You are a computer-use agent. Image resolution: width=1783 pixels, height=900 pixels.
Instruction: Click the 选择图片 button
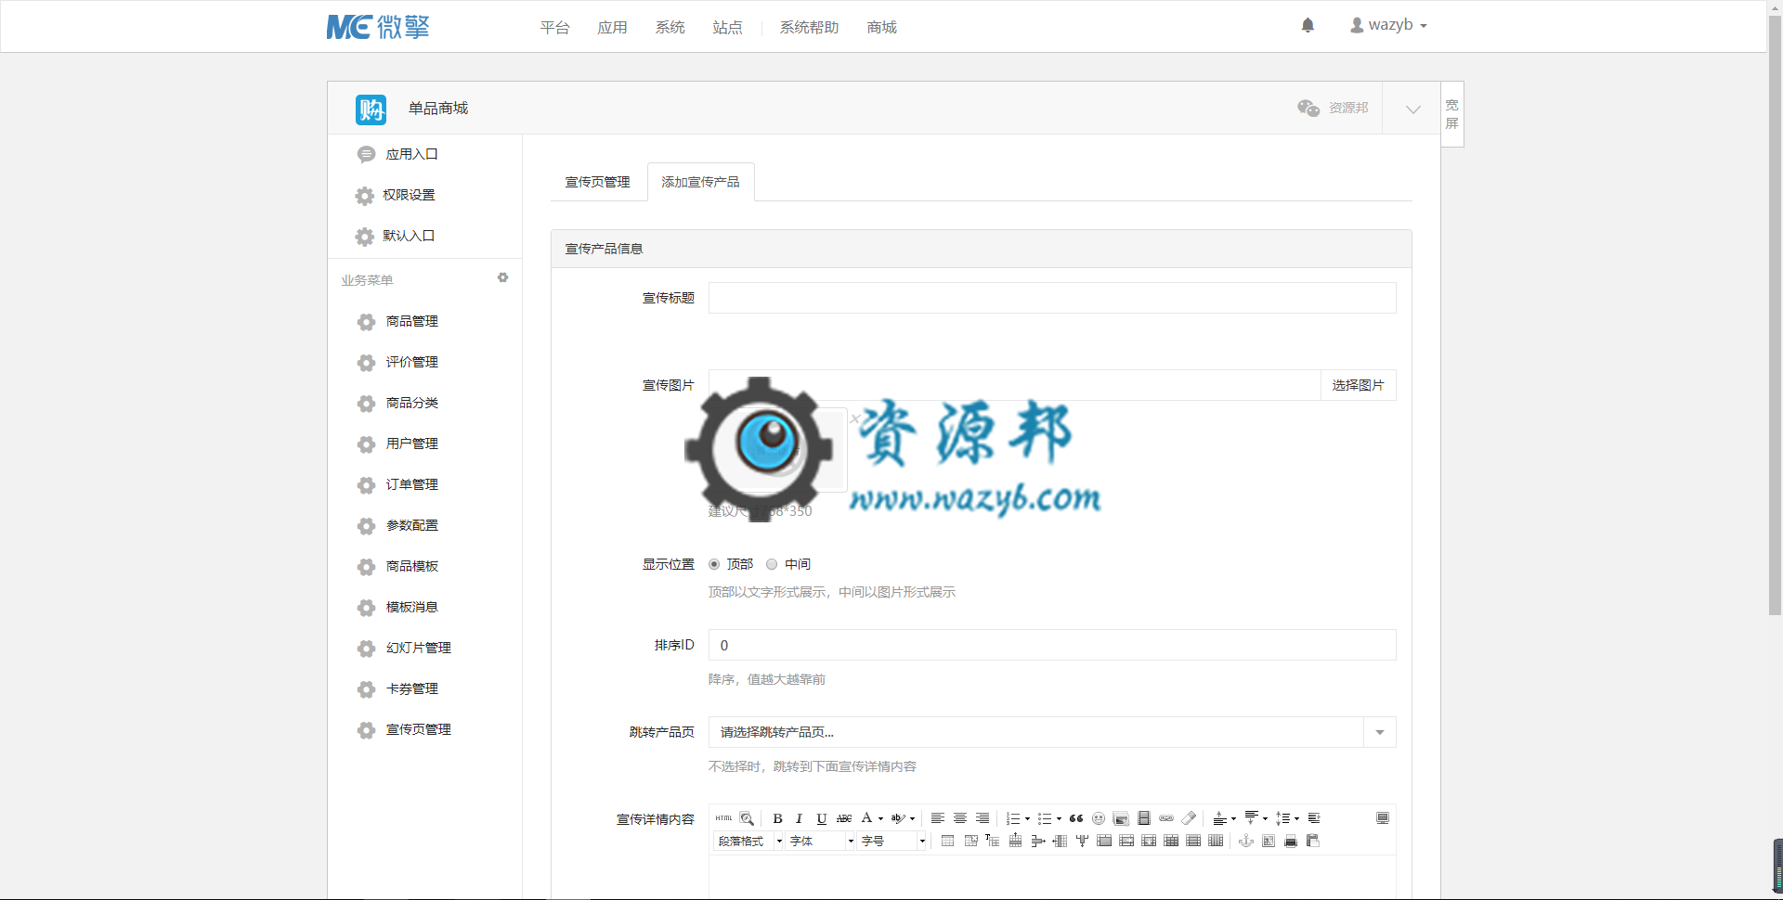click(1358, 385)
